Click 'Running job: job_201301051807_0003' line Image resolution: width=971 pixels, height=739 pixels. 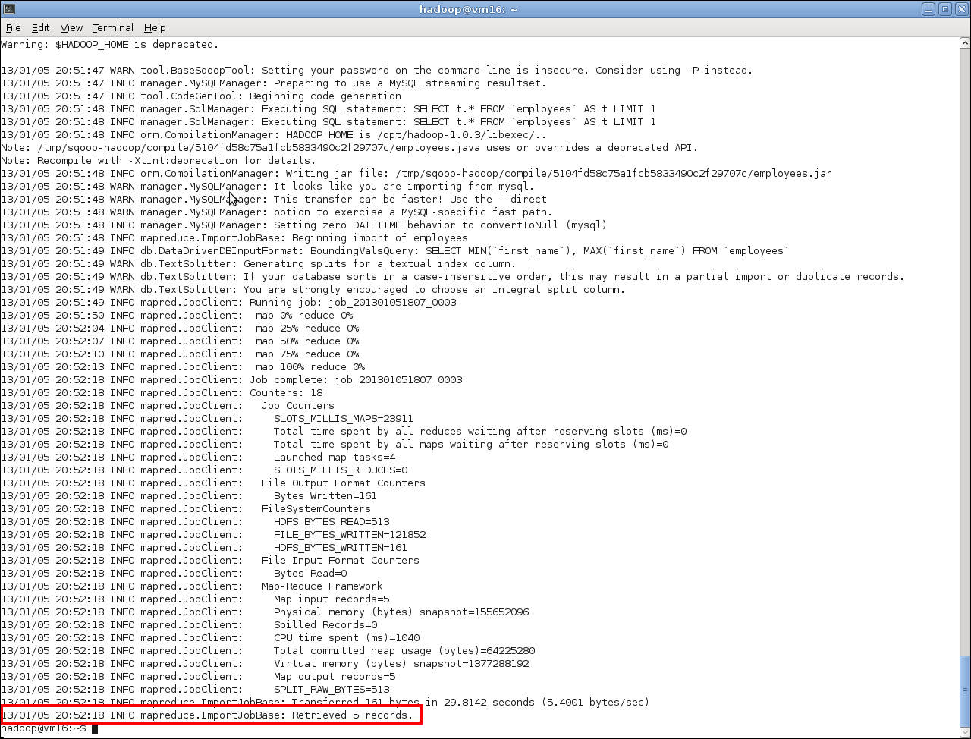click(x=228, y=303)
